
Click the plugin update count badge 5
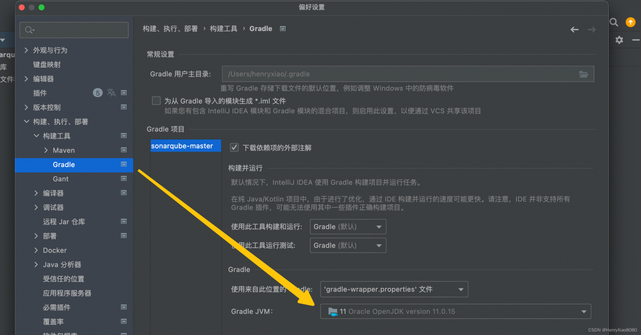pyautogui.click(x=98, y=93)
